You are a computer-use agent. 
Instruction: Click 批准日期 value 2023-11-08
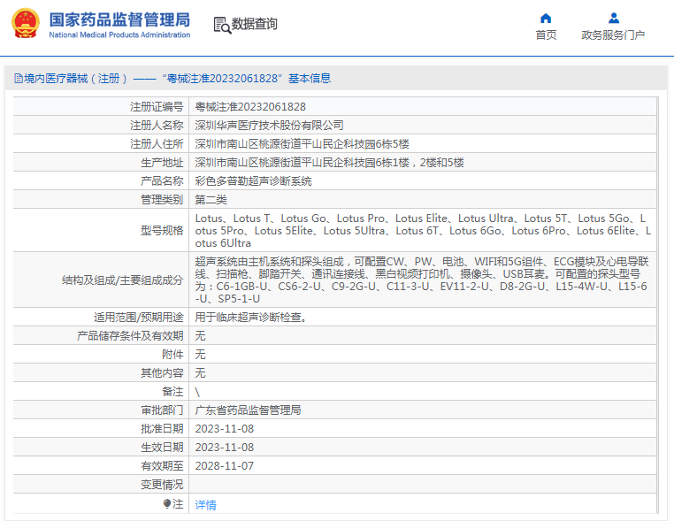pyautogui.click(x=225, y=429)
